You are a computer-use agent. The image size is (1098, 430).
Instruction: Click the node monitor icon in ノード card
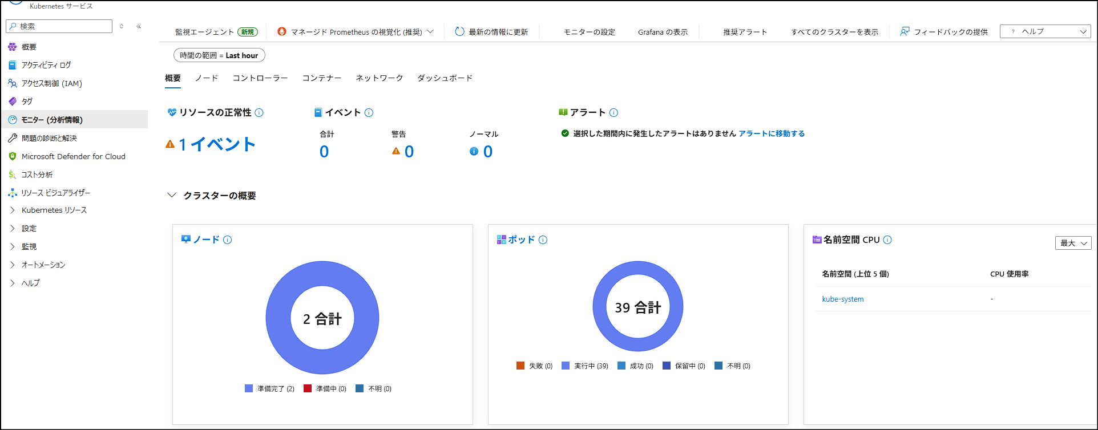(x=186, y=239)
